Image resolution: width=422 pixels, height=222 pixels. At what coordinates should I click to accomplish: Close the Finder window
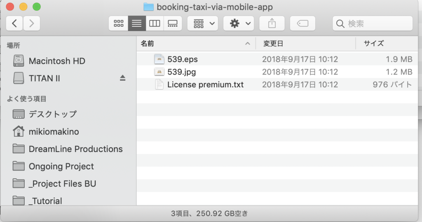10,7
